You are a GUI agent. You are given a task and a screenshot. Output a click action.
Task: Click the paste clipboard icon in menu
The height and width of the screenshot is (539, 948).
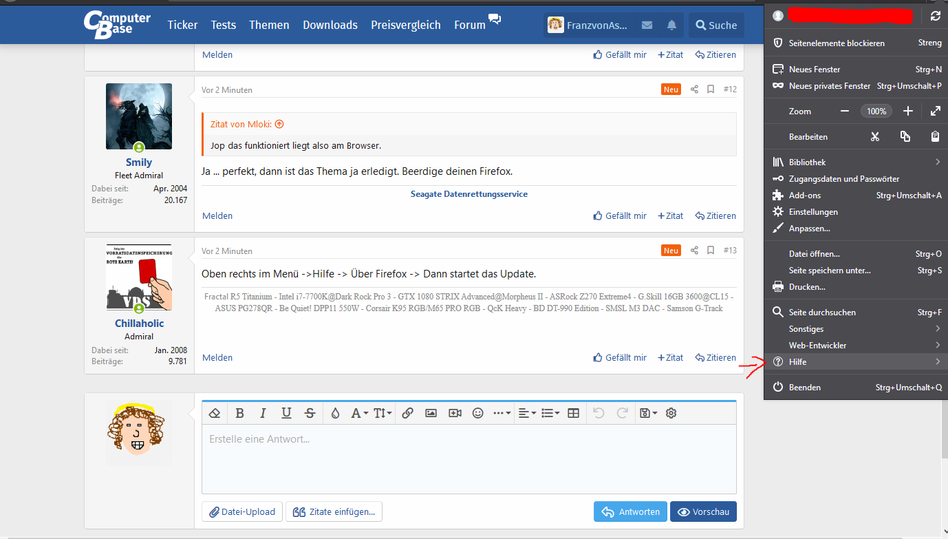tap(935, 136)
